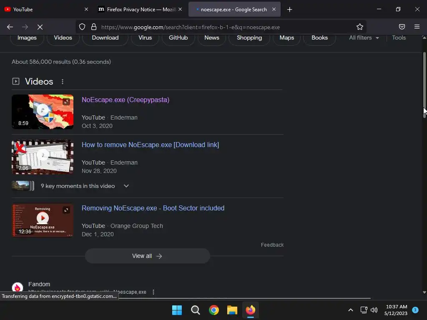Open the network status tray icon
The height and width of the screenshot is (320, 427).
pyautogui.click(x=364, y=310)
